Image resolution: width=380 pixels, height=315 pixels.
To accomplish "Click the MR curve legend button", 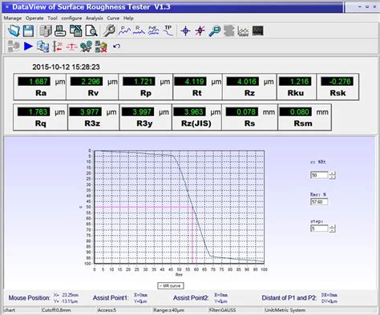I will [171, 286].
